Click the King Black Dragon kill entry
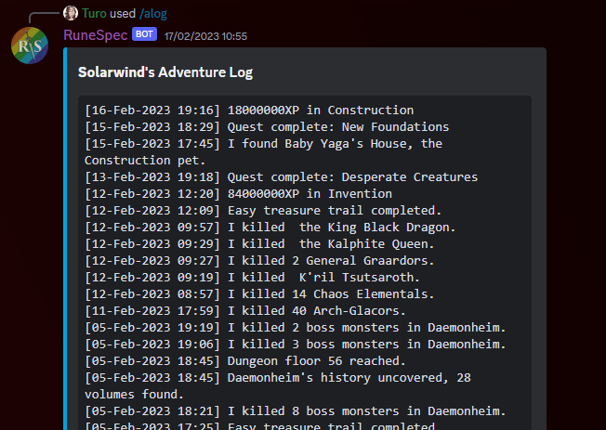606x430 pixels. pyautogui.click(x=270, y=228)
